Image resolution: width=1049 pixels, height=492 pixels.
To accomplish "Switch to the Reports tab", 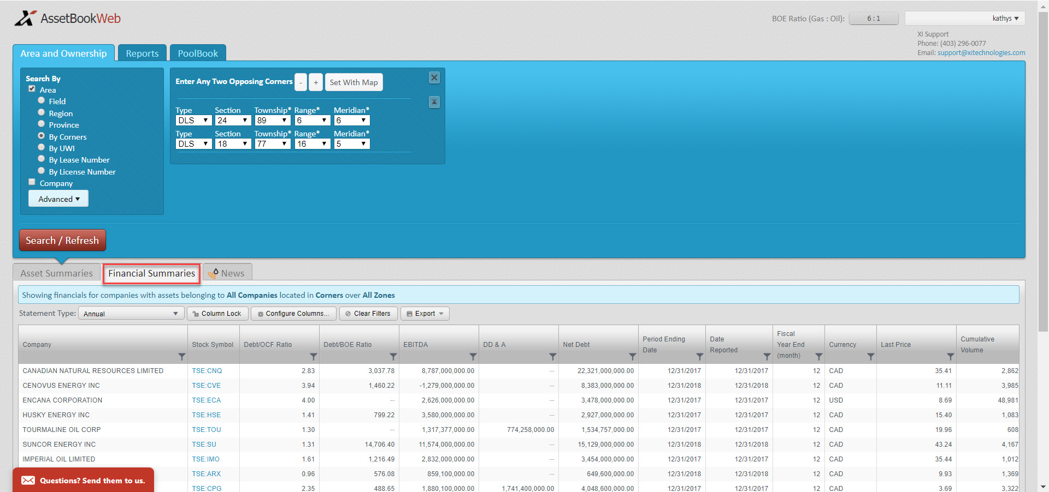I will (142, 53).
